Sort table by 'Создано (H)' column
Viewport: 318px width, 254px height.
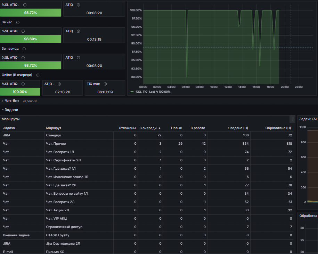point(238,128)
